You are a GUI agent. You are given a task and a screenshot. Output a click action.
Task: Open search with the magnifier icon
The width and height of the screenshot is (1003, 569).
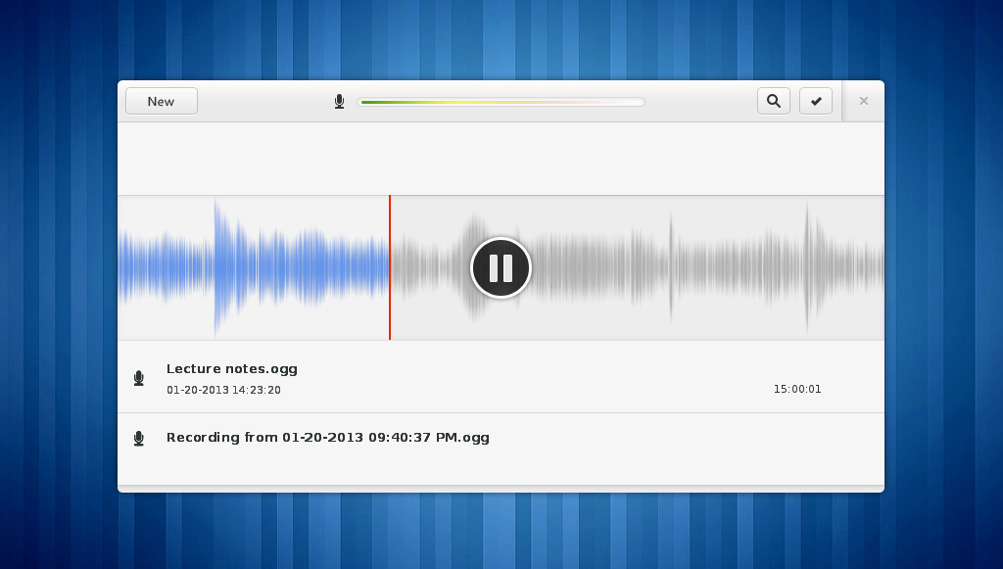(x=774, y=101)
